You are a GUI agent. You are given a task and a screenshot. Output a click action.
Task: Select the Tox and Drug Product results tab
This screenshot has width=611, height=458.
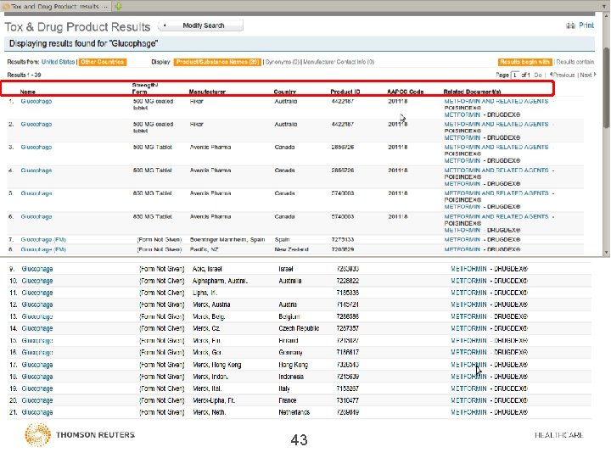(x=55, y=6)
